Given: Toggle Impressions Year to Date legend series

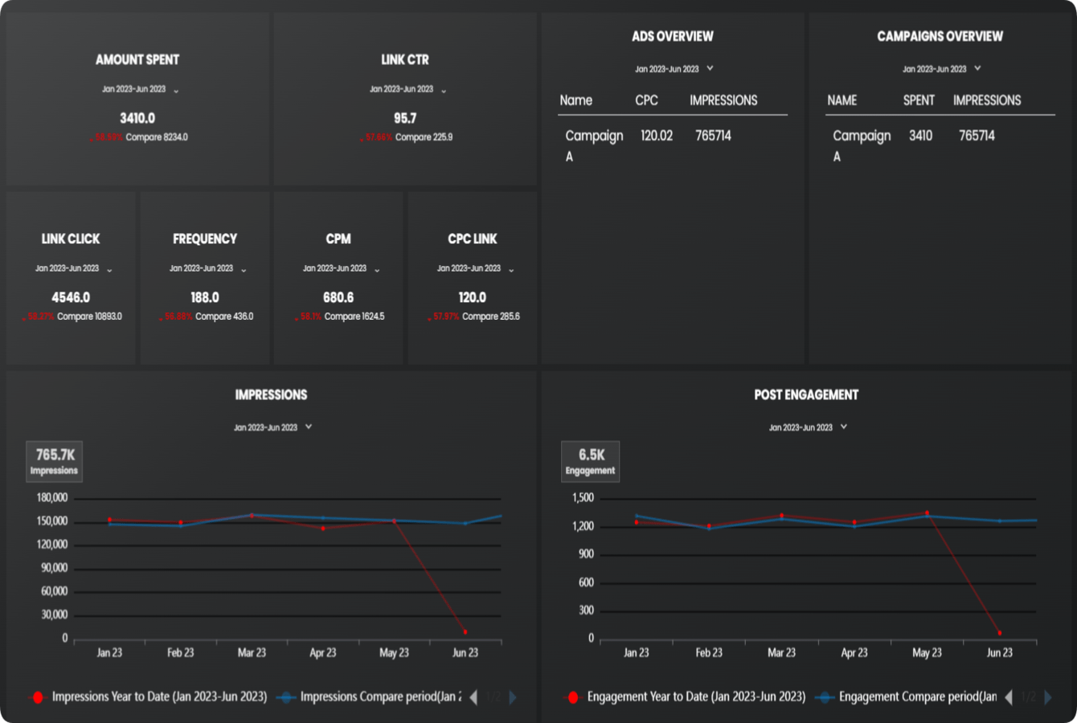Looking at the screenshot, I should point(148,697).
